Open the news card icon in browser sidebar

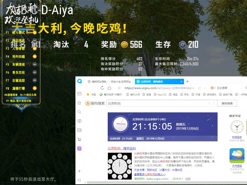coord(79,94)
